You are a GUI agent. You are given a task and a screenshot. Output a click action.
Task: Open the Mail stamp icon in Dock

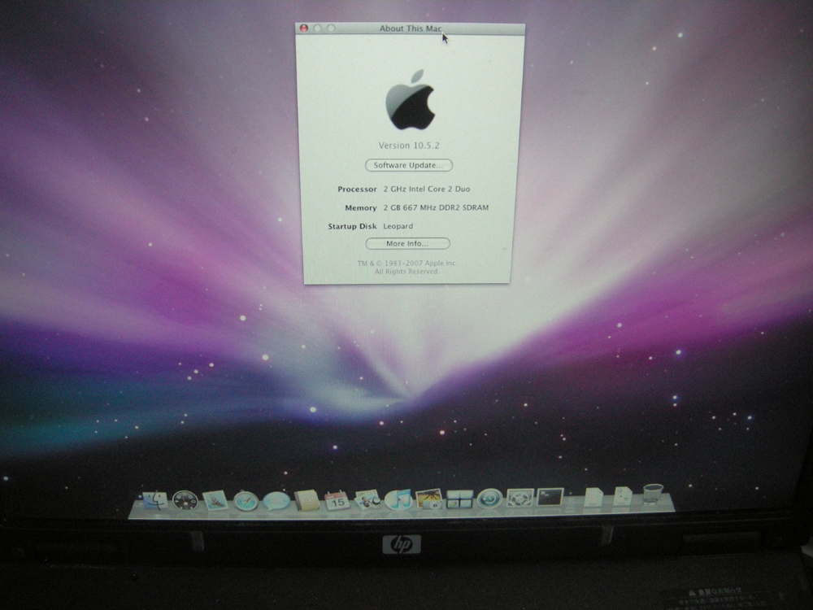215,501
